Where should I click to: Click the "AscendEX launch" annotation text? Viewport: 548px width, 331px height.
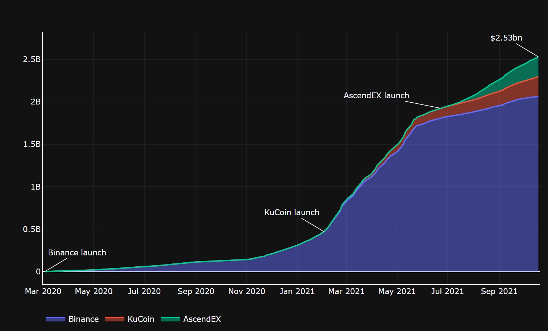pos(376,96)
